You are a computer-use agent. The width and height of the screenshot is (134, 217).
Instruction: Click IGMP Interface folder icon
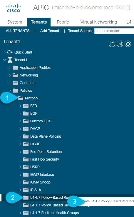click(26, 175)
